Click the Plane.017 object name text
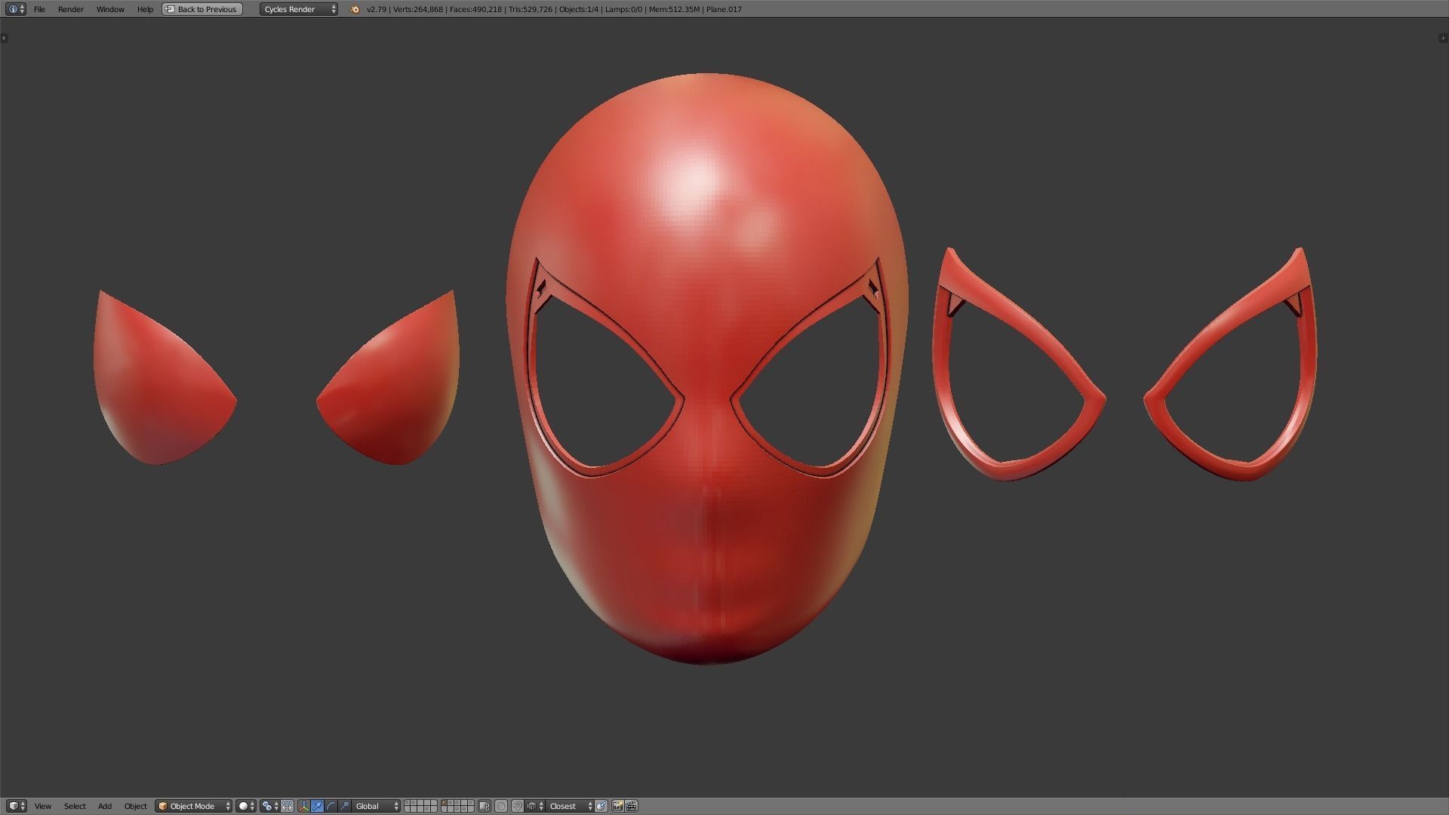1449x815 pixels. click(x=724, y=9)
